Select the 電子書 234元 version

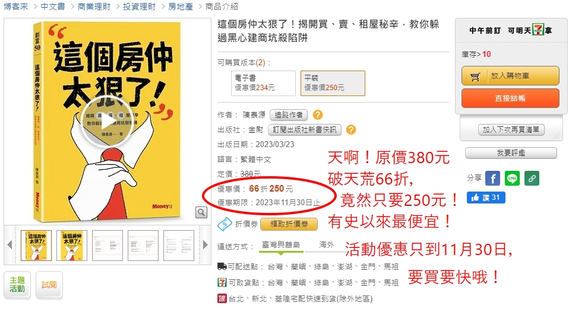264,84
